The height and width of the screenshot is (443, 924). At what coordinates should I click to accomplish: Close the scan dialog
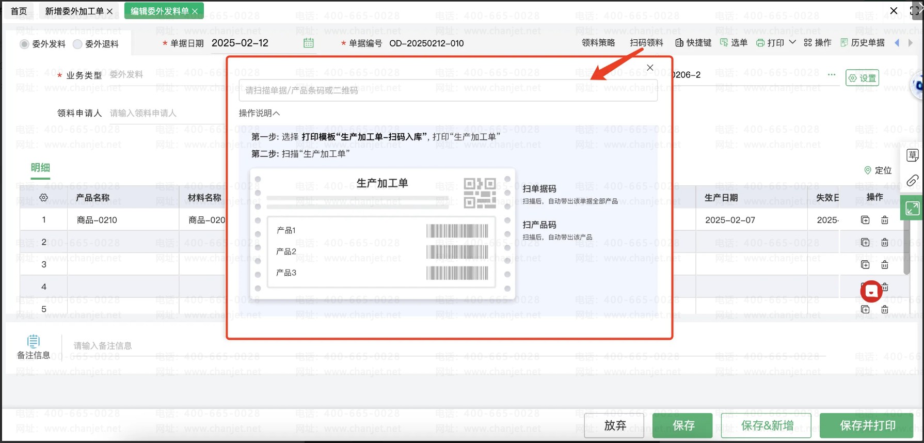(650, 68)
